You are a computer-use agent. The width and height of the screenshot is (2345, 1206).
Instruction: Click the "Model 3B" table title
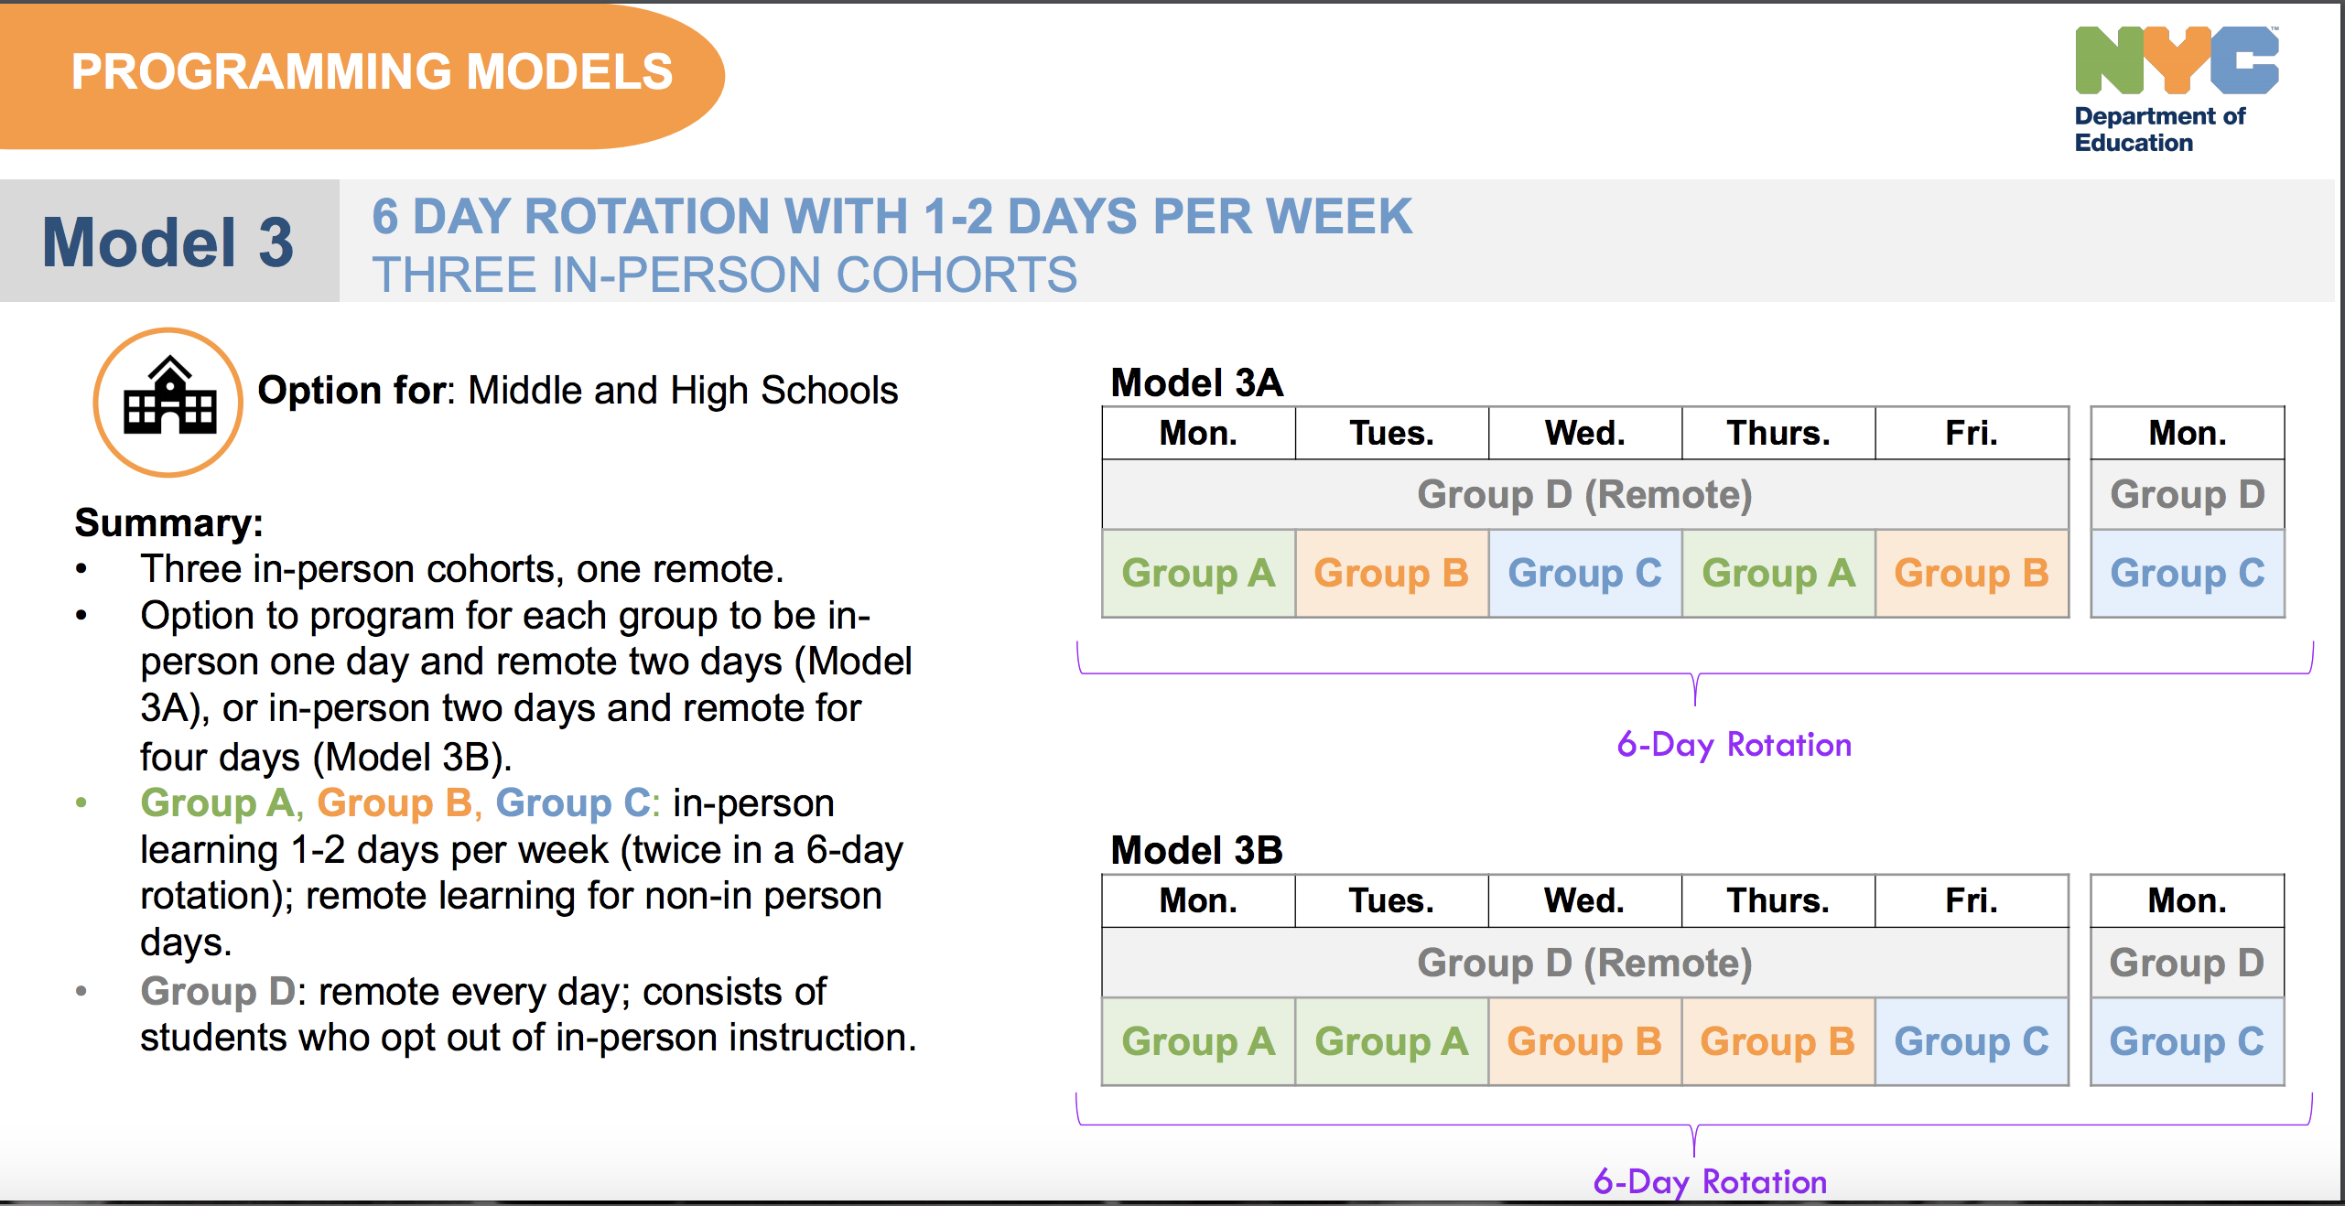tap(1196, 850)
